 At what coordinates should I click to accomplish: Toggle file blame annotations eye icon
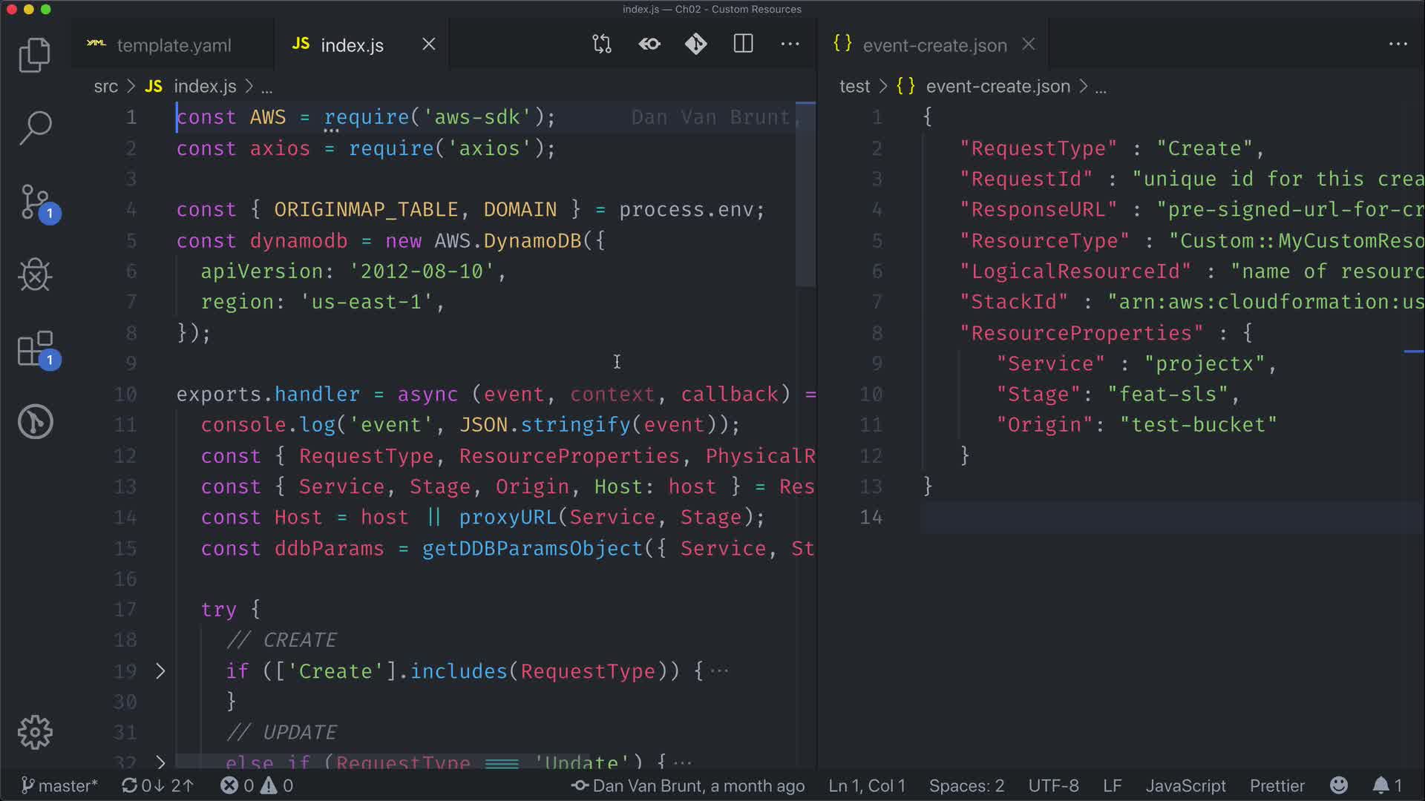pos(649,44)
